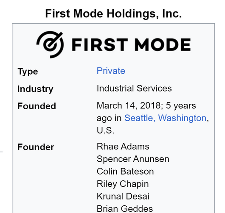Select the Founder row label

coord(36,147)
